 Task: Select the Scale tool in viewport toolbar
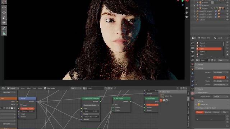point(4,18)
